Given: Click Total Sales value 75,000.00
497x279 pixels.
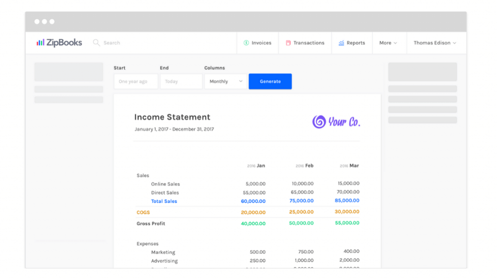Looking at the screenshot, I should coord(301,201).
